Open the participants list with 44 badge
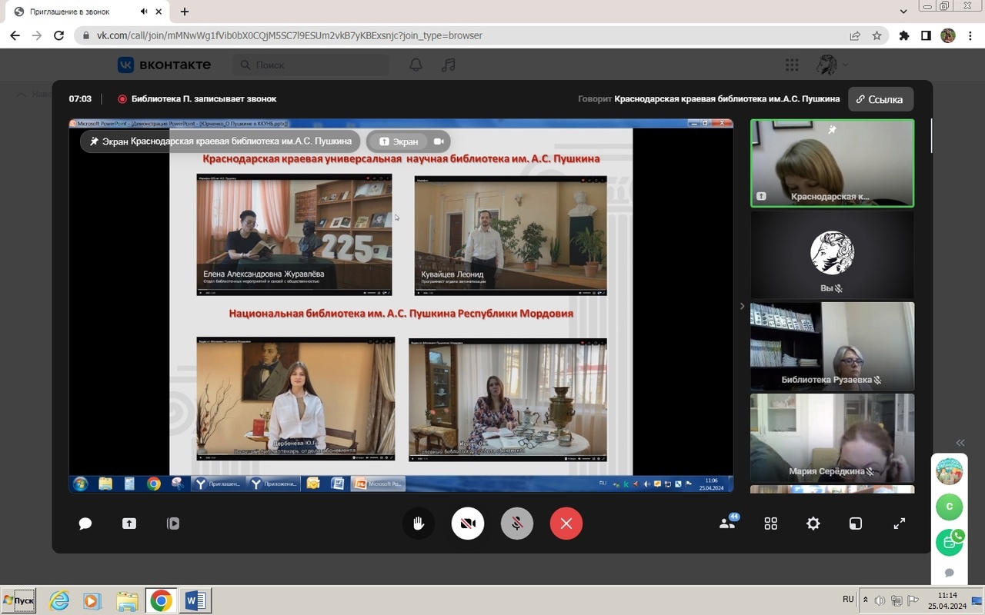985x615 pixels. (726, 524)
